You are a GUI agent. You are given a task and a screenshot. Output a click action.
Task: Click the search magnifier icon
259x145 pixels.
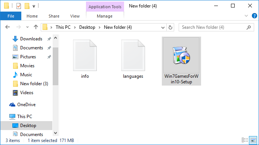249,27
